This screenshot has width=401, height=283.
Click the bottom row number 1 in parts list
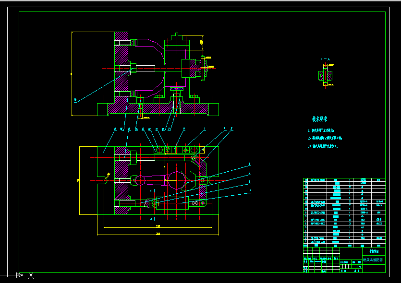pos(305,242)
